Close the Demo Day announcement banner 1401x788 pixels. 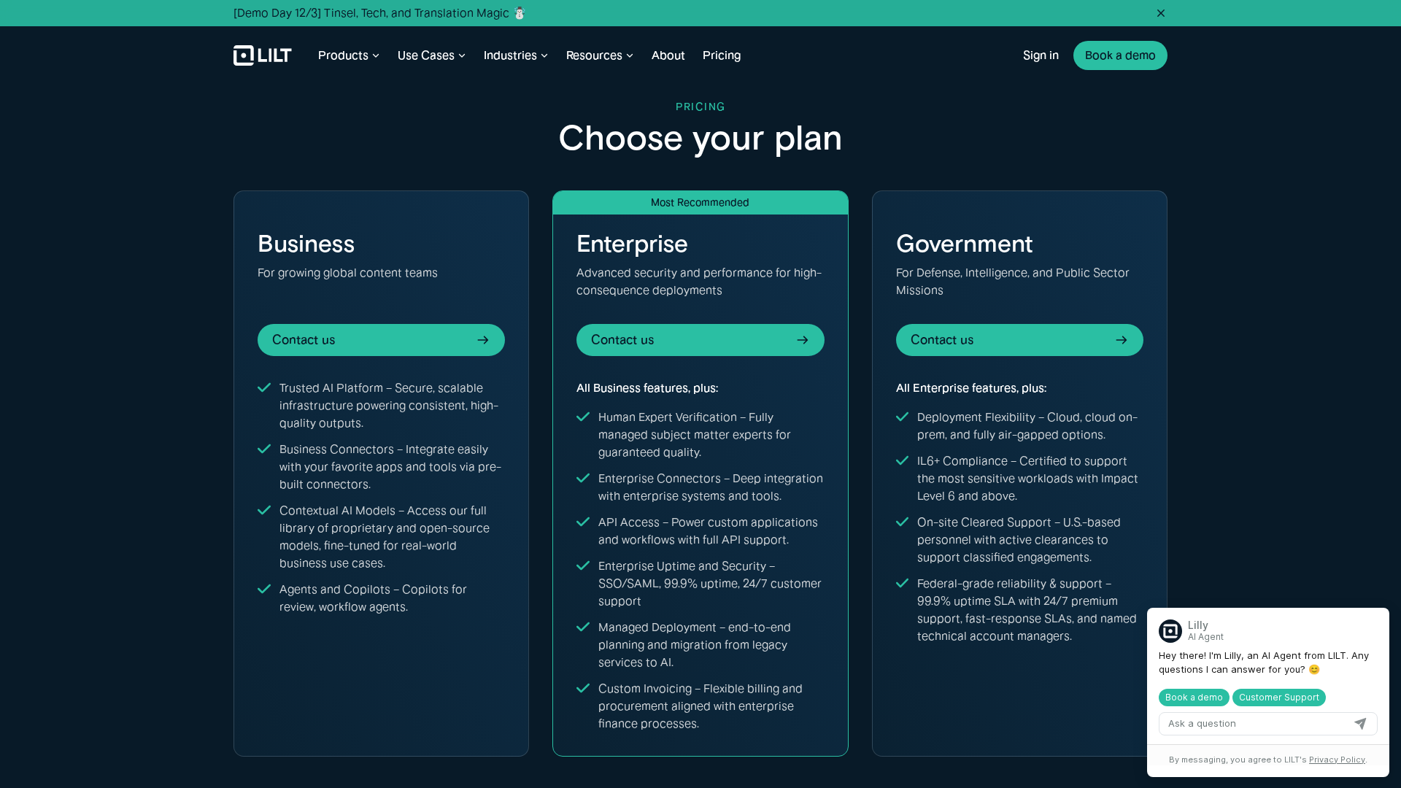click(1160, 13)
